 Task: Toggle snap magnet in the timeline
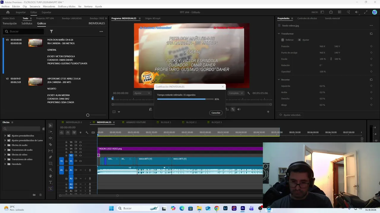click(68, 133)
